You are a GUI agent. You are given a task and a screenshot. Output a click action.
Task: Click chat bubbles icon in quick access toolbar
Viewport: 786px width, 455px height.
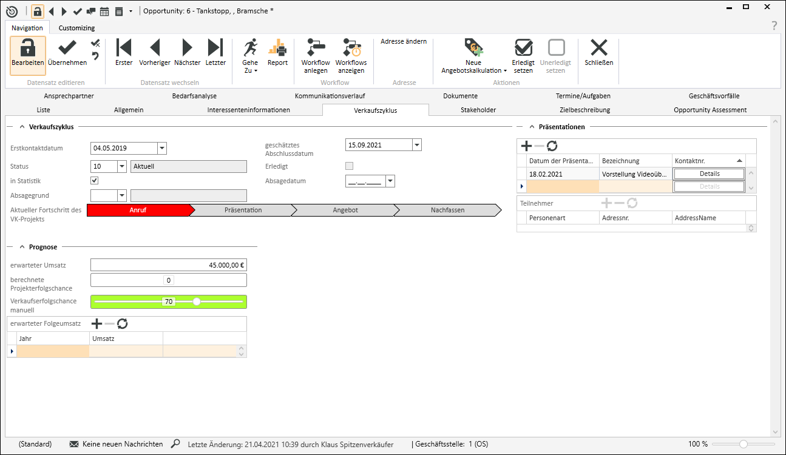click(90, 11)
